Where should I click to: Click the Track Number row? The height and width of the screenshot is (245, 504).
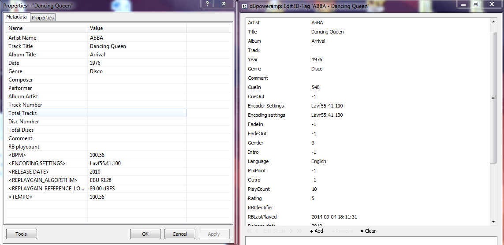[96, 105]
